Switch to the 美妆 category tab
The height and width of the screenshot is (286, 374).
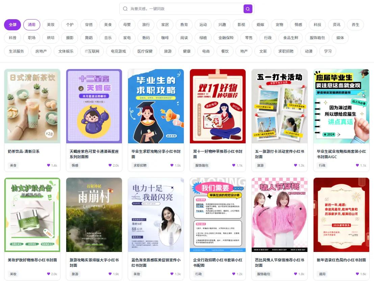tap(51, 25)
